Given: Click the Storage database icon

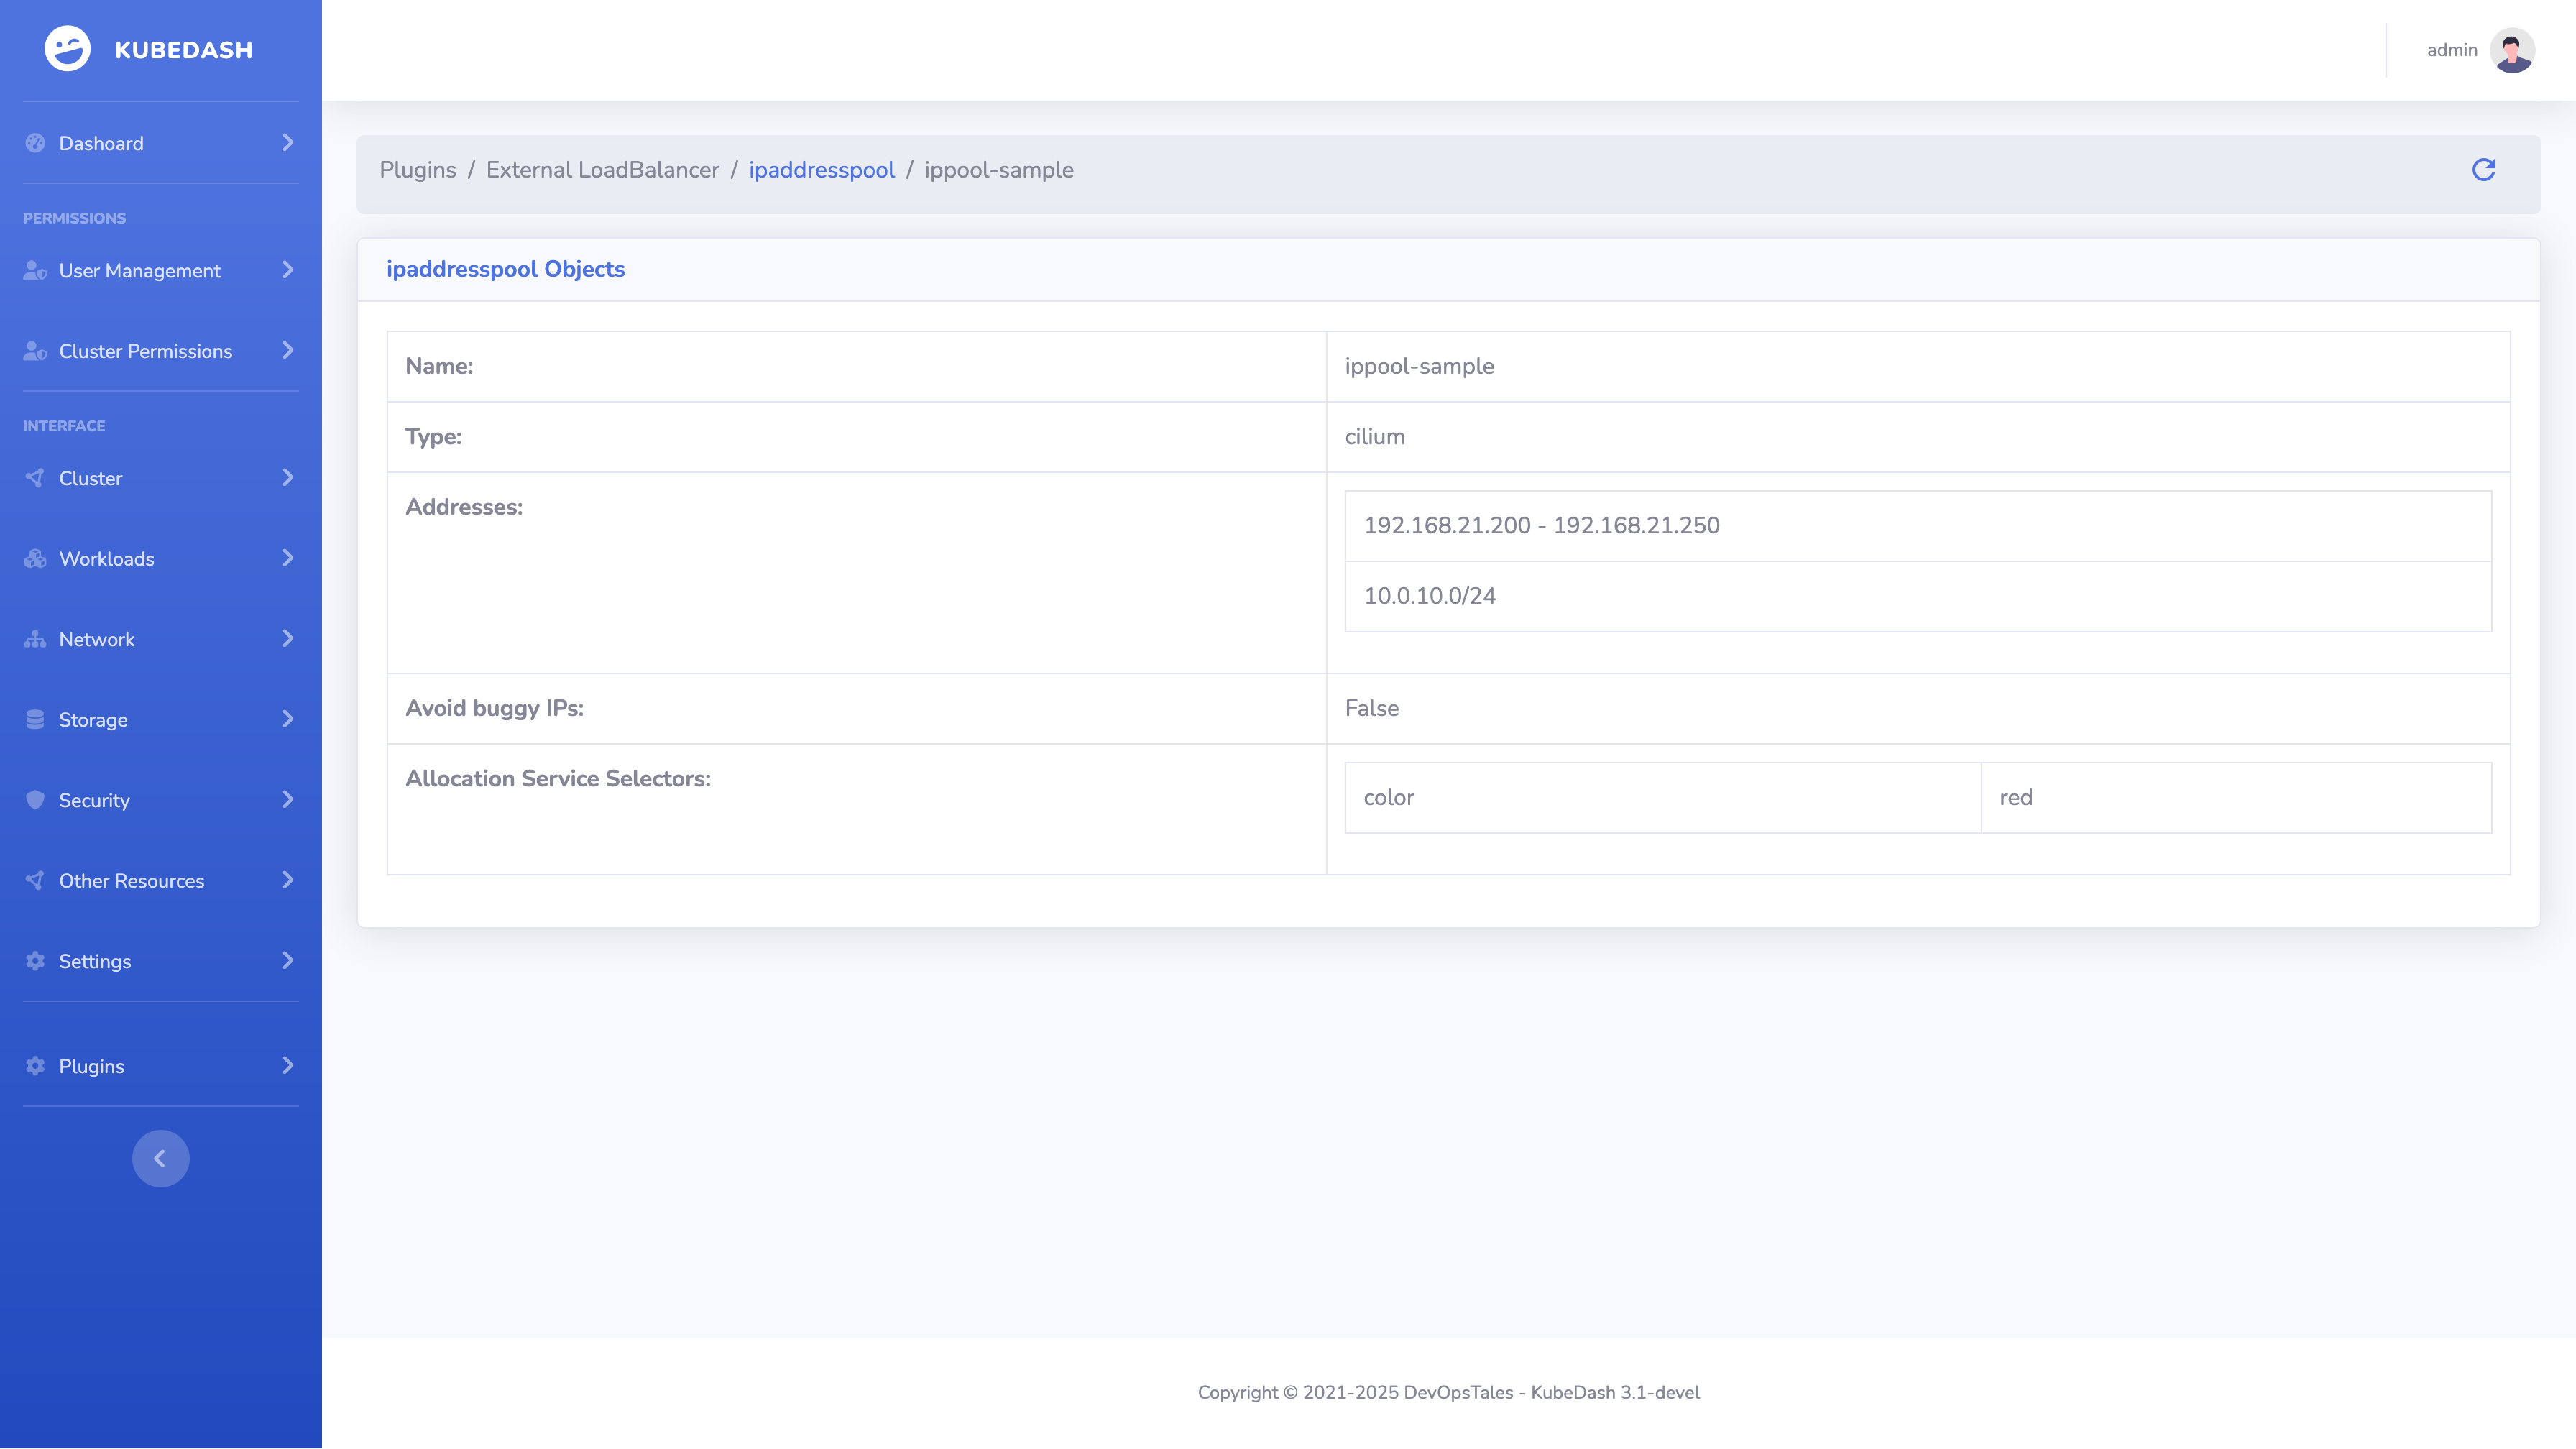Looking at the screenshot, I should click(x=36, y=720).
